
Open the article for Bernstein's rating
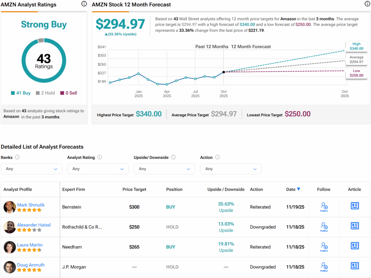coord(354,206)
